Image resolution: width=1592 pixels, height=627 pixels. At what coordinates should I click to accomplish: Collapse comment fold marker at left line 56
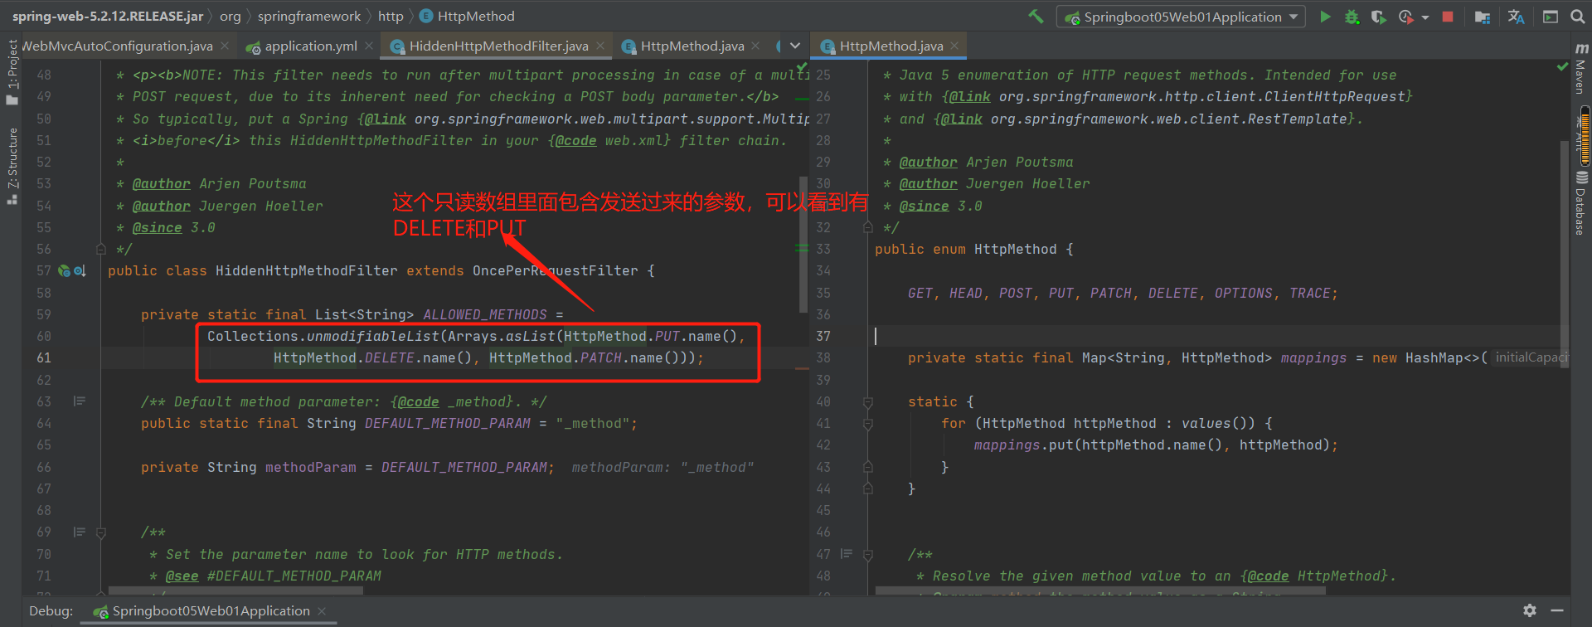coord(101,249)
